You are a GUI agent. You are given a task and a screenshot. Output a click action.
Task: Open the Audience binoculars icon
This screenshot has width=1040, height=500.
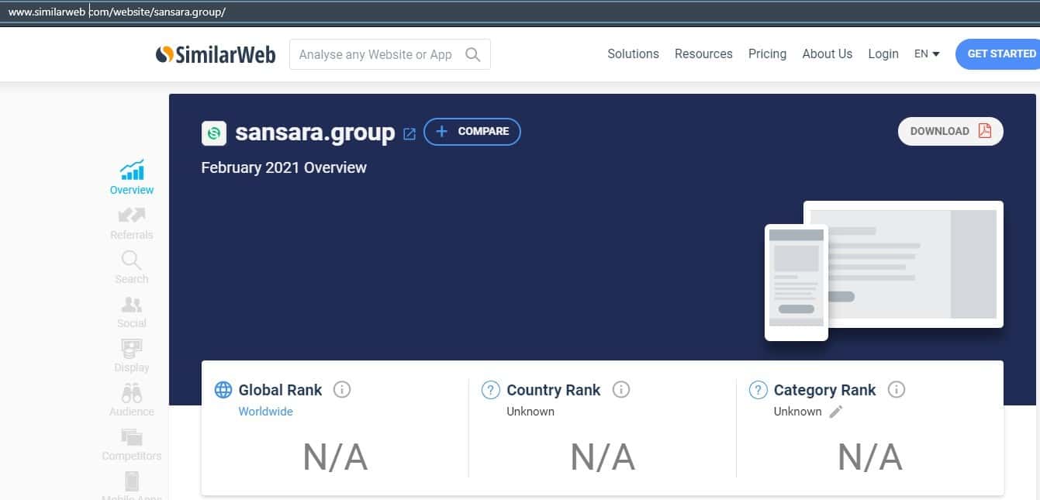[x=131, y=394]
